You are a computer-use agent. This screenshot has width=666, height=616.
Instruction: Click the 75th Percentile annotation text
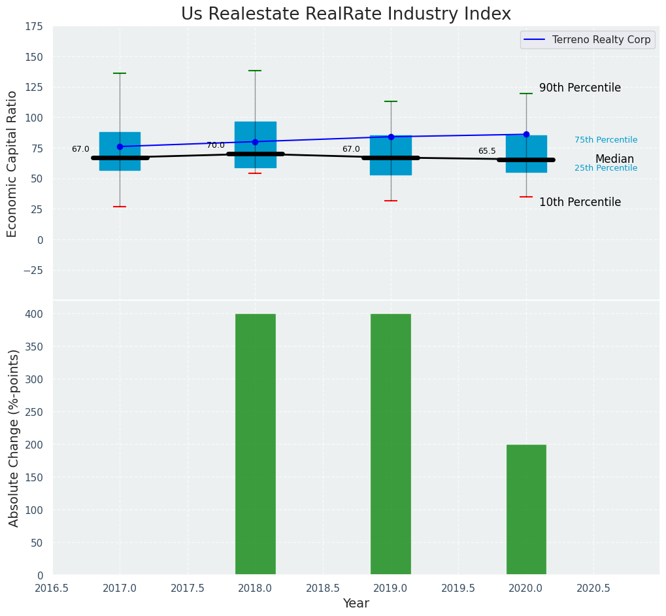(x=606, y=140)
